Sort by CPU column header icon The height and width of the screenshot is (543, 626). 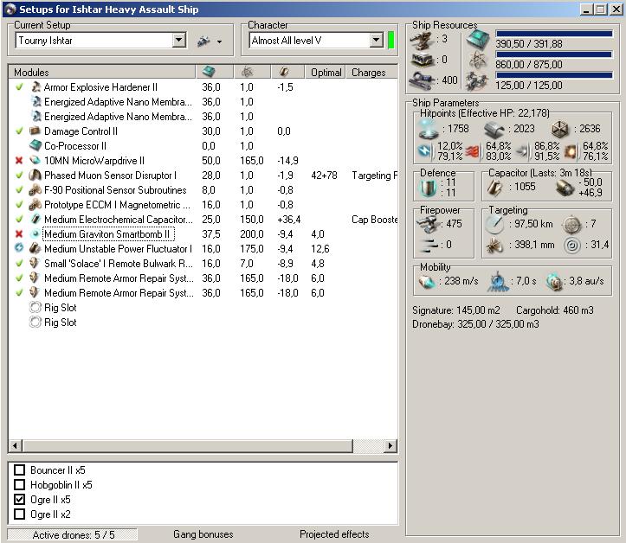209,72
